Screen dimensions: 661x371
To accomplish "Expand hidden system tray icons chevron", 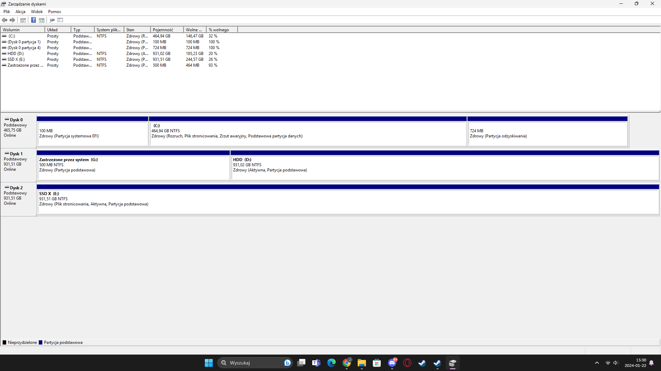I will 597,363.
